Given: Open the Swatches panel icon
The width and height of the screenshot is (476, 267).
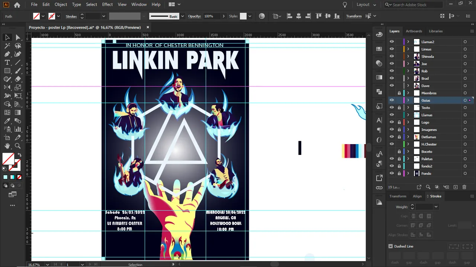Looking at the screenshot, I should tap(379, 49).
